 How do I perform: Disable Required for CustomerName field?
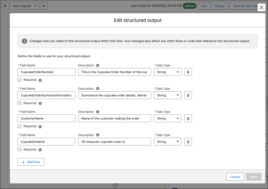19,126
